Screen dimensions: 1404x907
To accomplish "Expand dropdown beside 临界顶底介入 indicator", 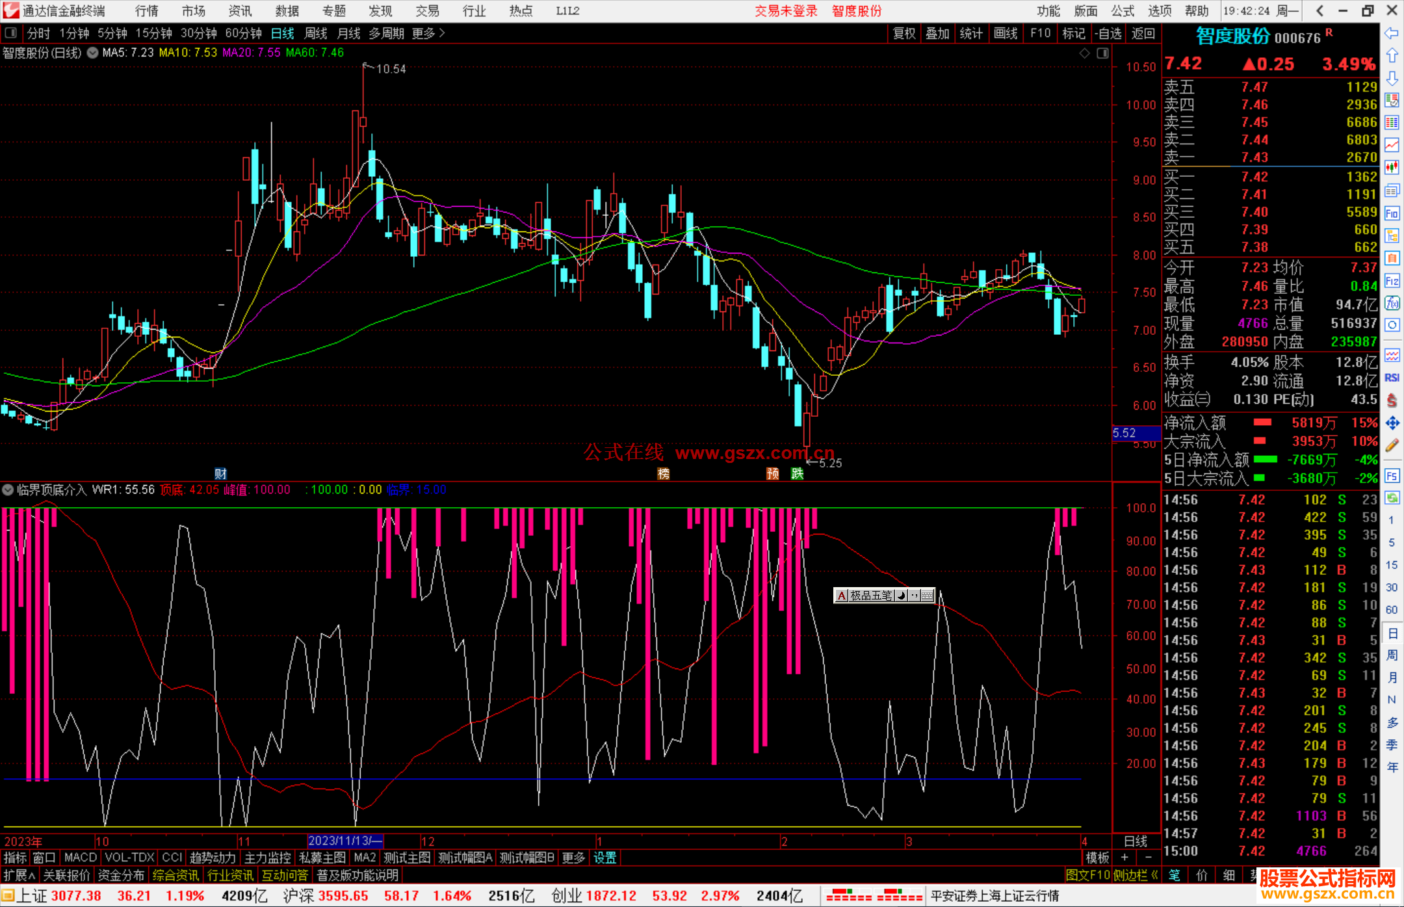I will [8, 490].
